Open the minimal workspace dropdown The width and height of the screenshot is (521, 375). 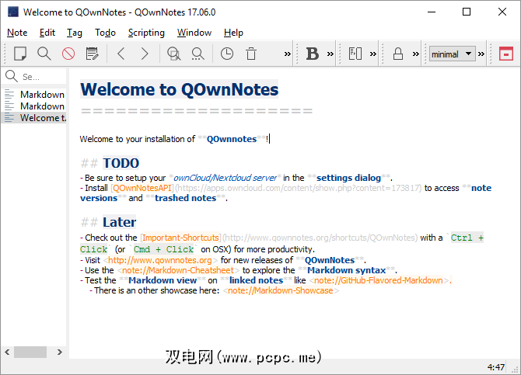452,54
